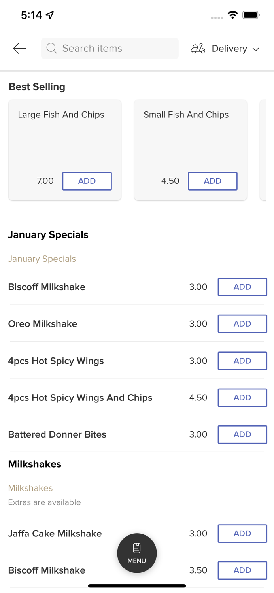This screenshot has height=593, width=274.
Task: Tap the battery status icon
Action: (x=251, y=15)
